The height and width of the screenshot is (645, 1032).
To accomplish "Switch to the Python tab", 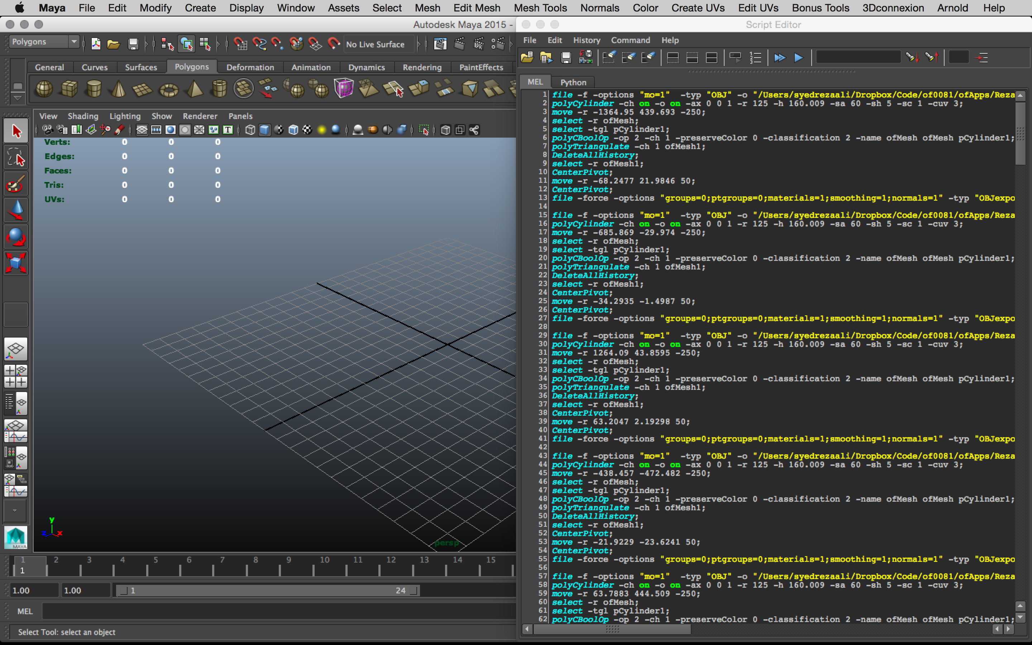I will click(573, 82).
